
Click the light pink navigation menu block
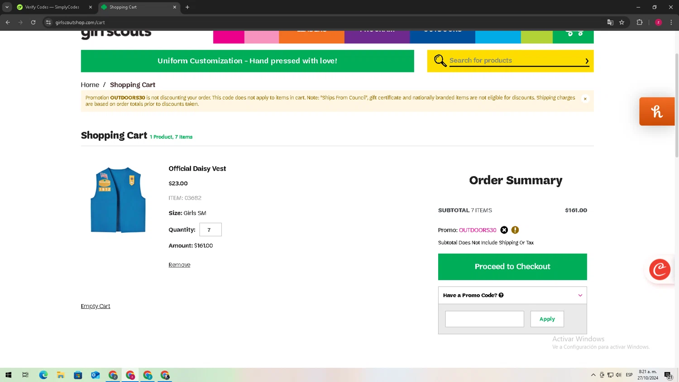pyautogui.click(x=262, y=37)
